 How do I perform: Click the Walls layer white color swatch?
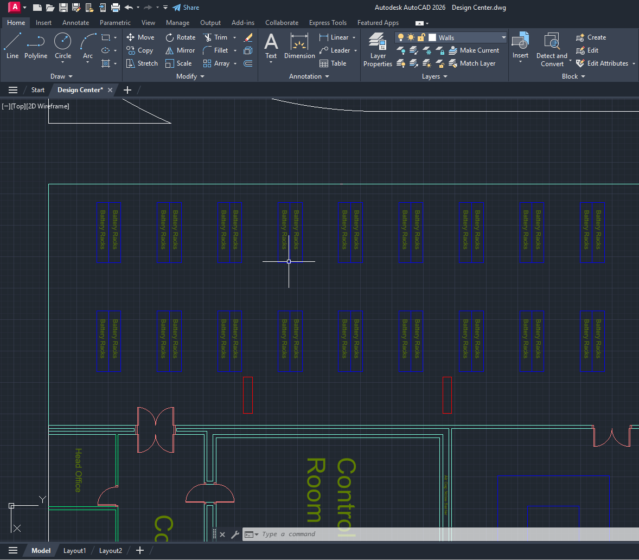tap(432, 37)
